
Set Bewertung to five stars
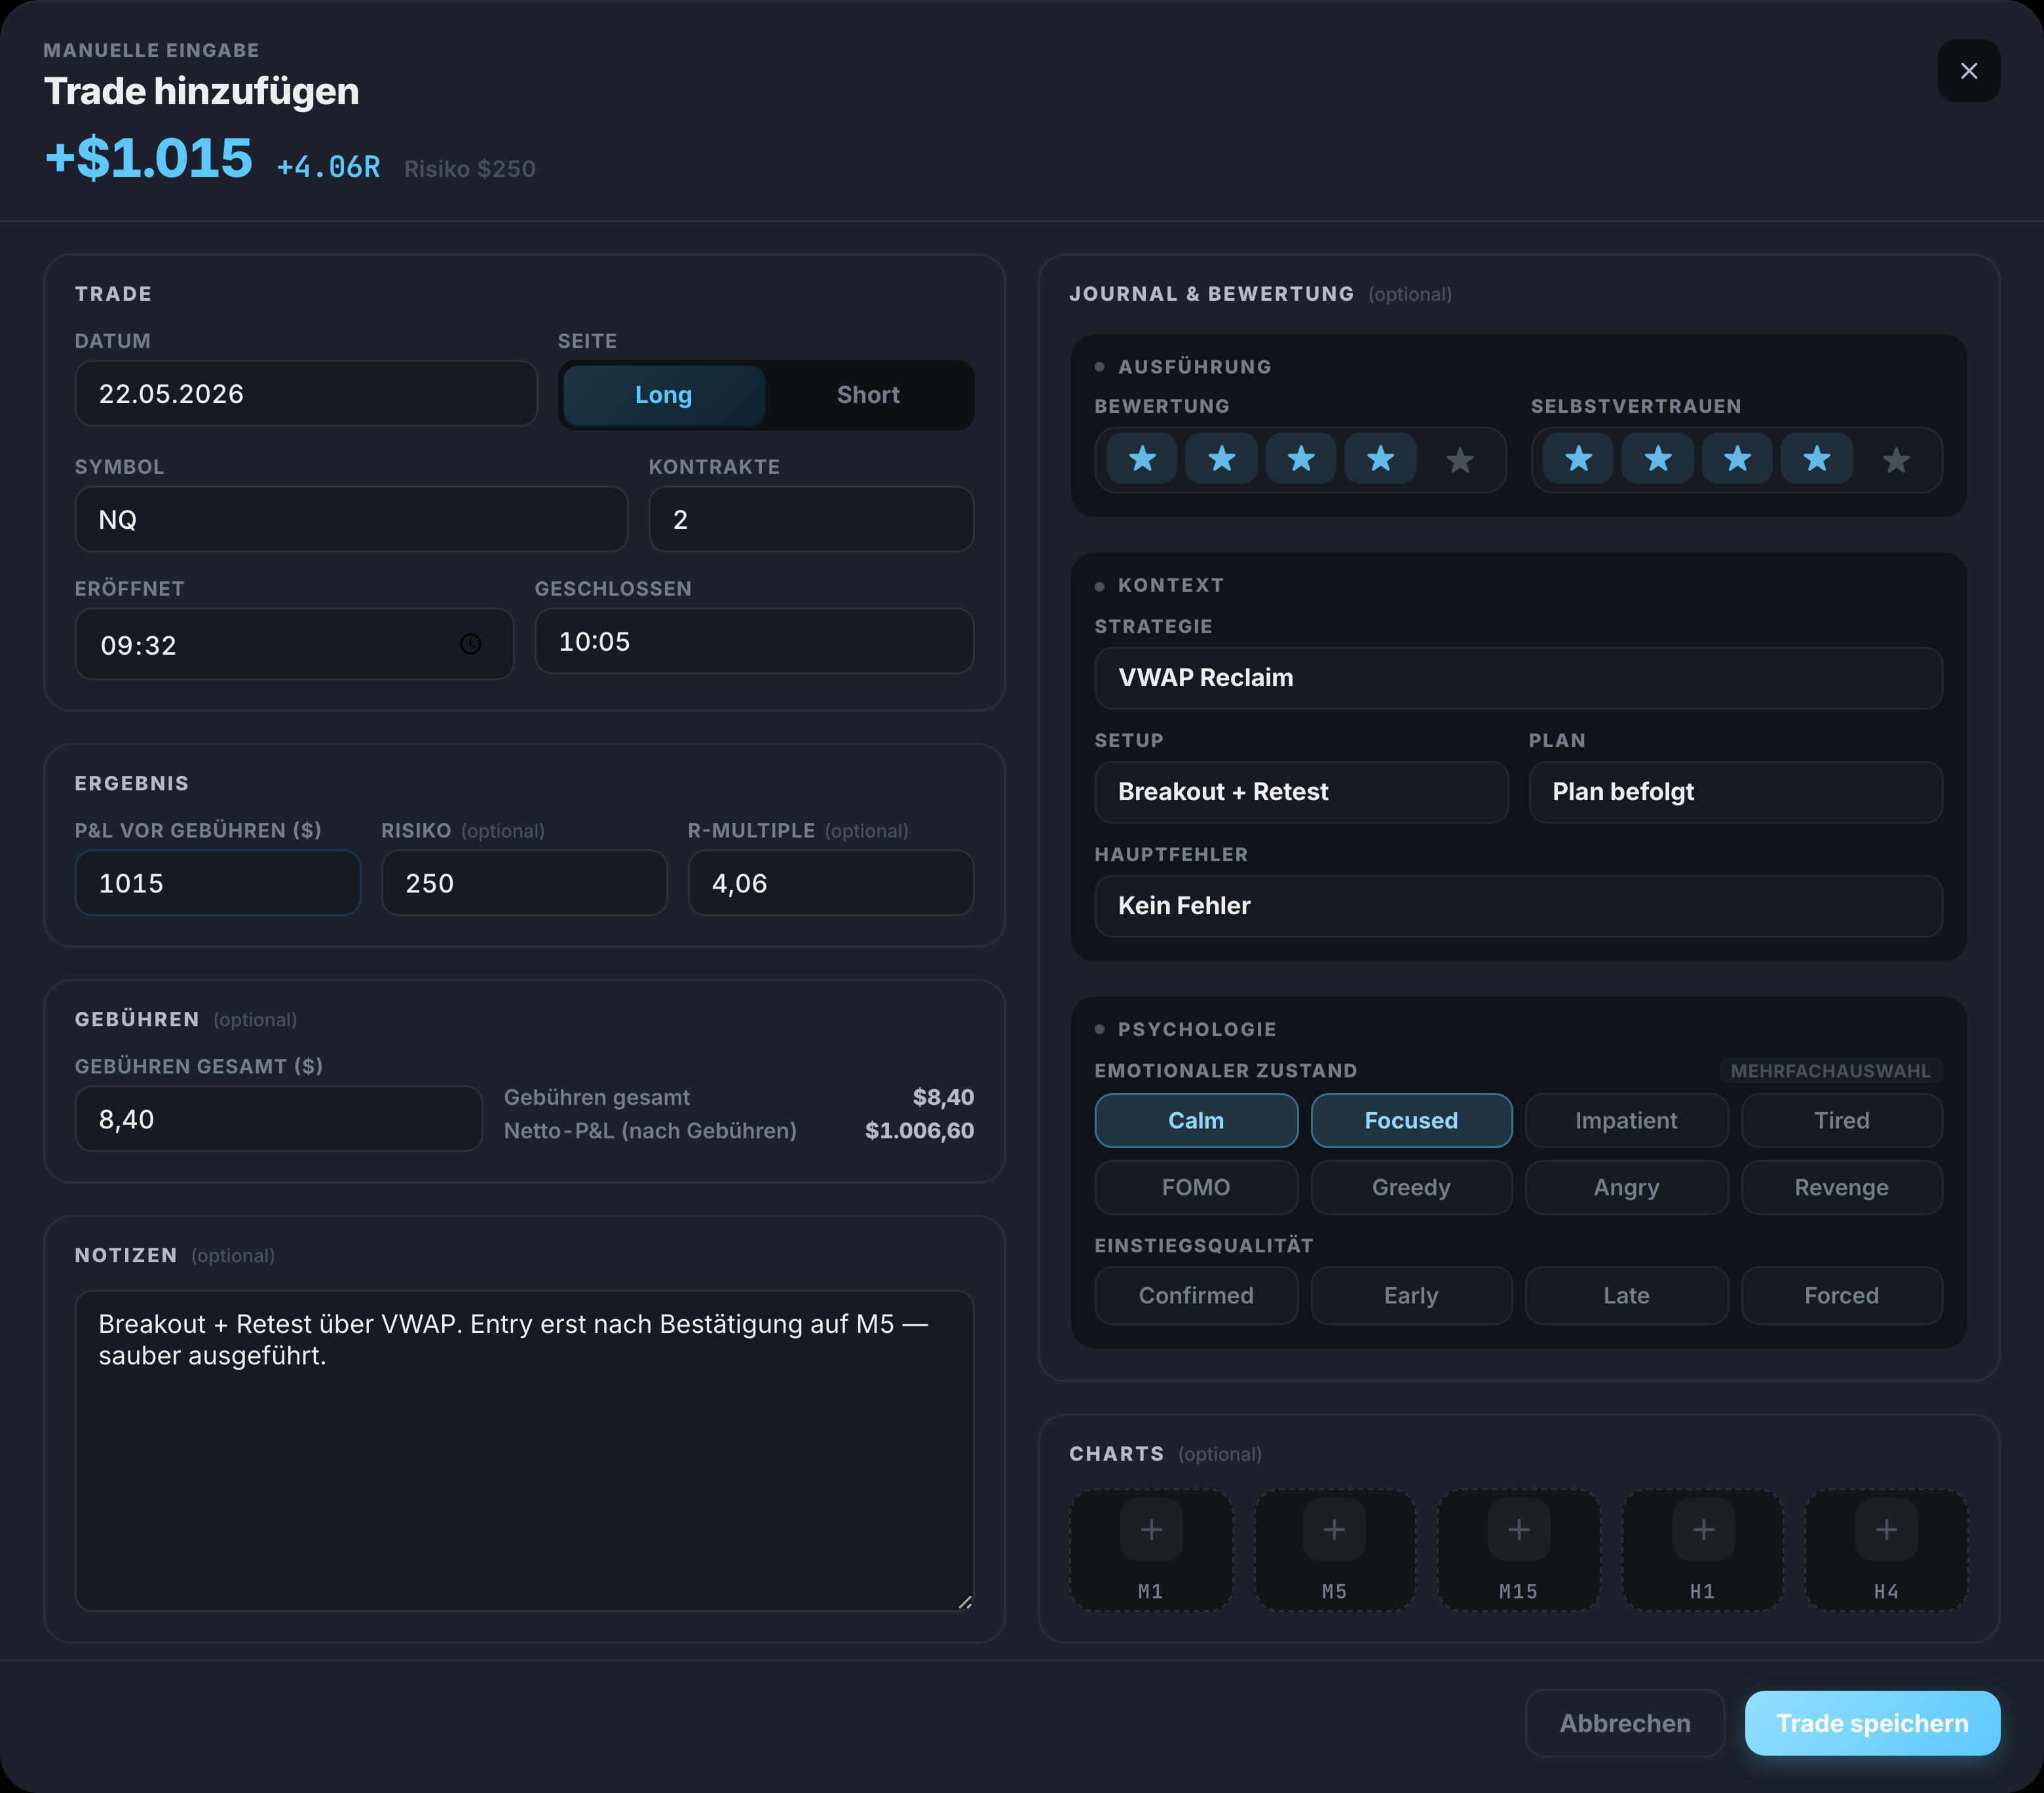click(x=1459, y=459)
